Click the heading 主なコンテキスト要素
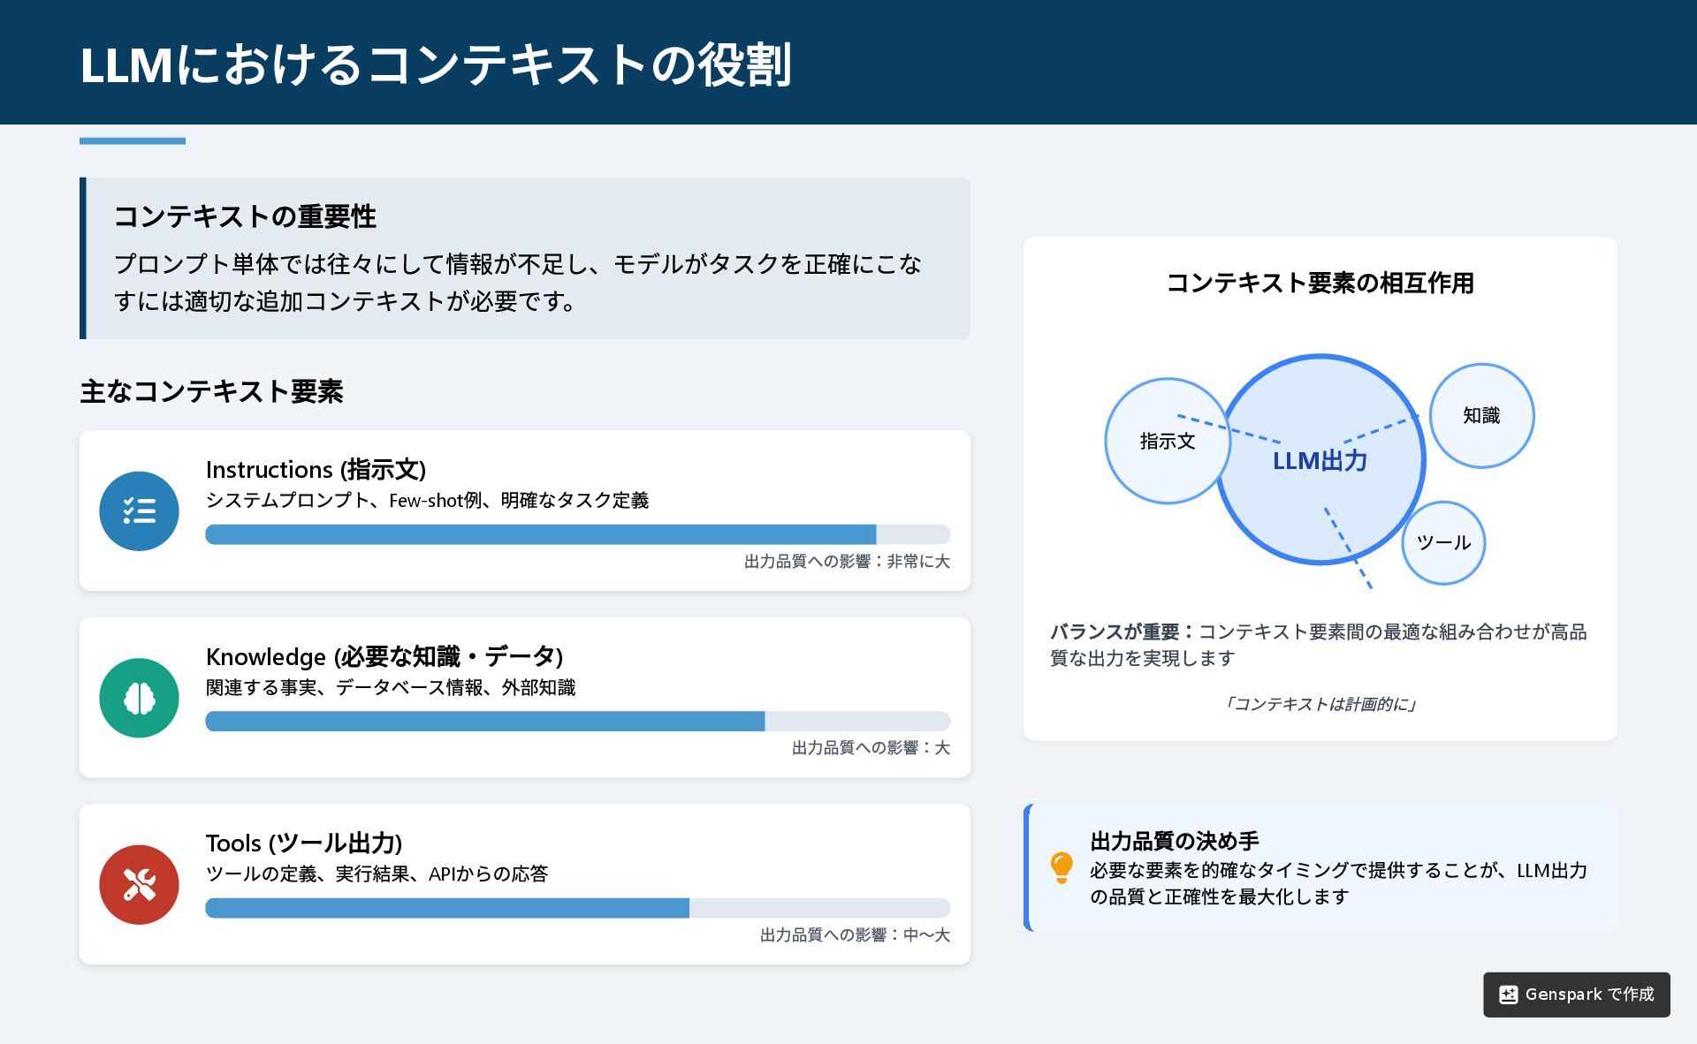The image size is (1697, 1044). (211, 391)
